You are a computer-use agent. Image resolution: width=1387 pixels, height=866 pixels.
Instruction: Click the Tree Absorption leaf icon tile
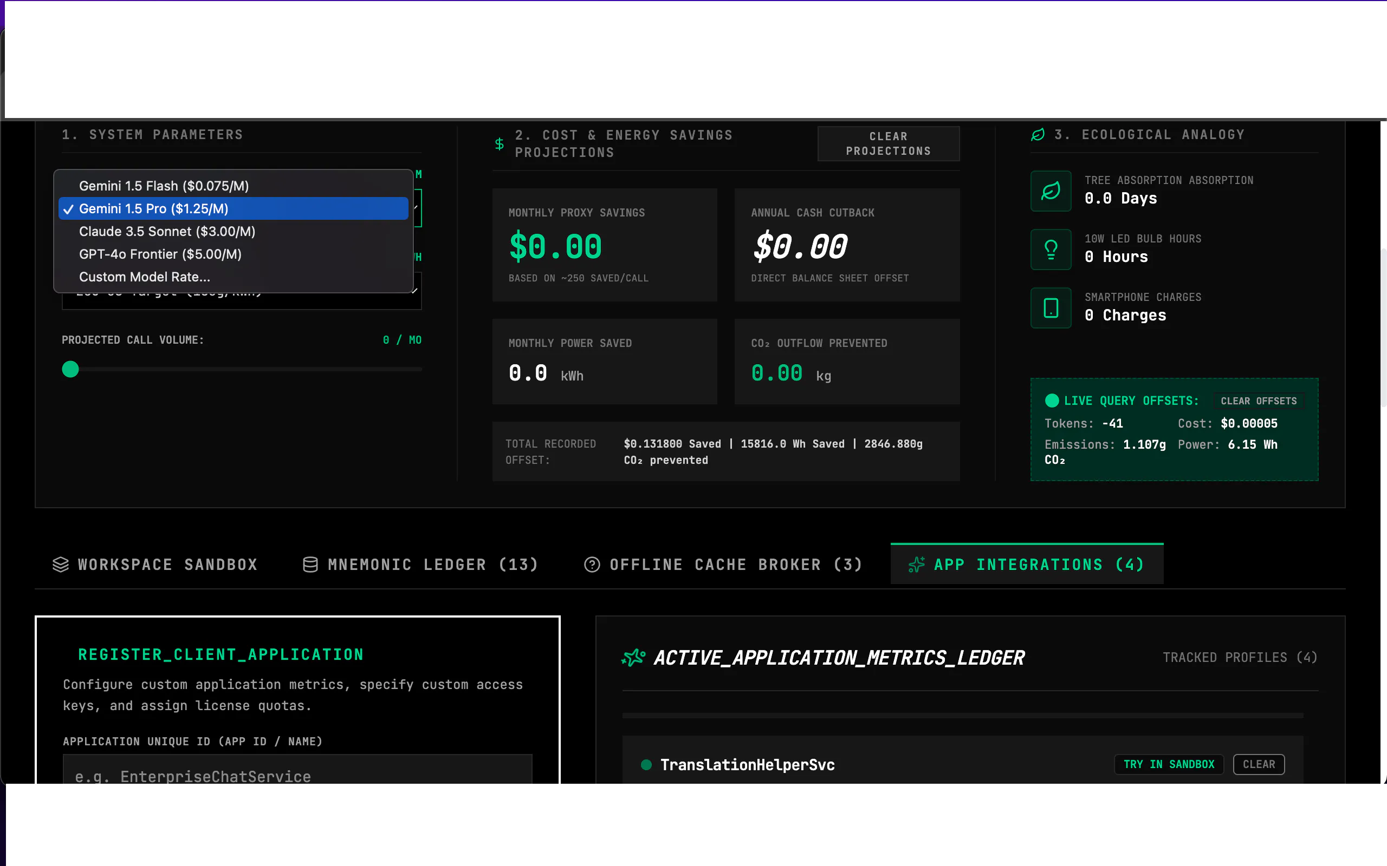tap(1051, 191)
